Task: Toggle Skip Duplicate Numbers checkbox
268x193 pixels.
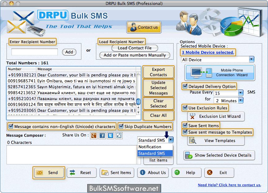Action: point(121,126)
